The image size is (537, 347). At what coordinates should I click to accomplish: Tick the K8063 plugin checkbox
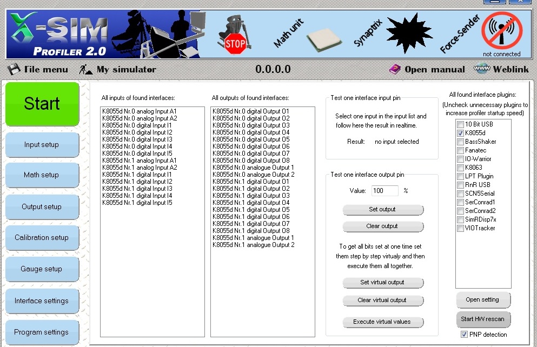pyautogui.click(x=461, y=168)
